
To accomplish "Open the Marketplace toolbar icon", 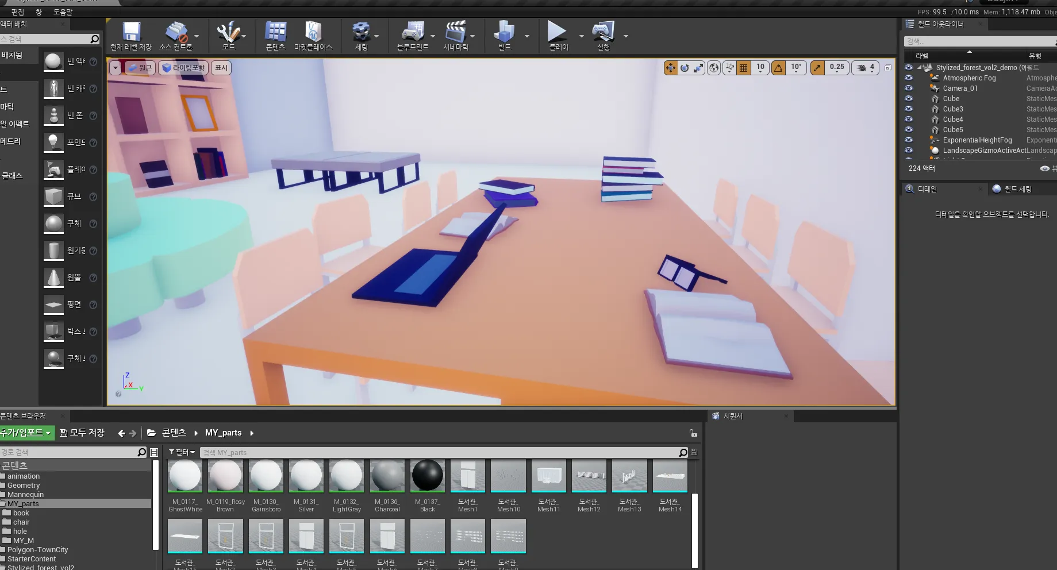I will coord(313,32).
